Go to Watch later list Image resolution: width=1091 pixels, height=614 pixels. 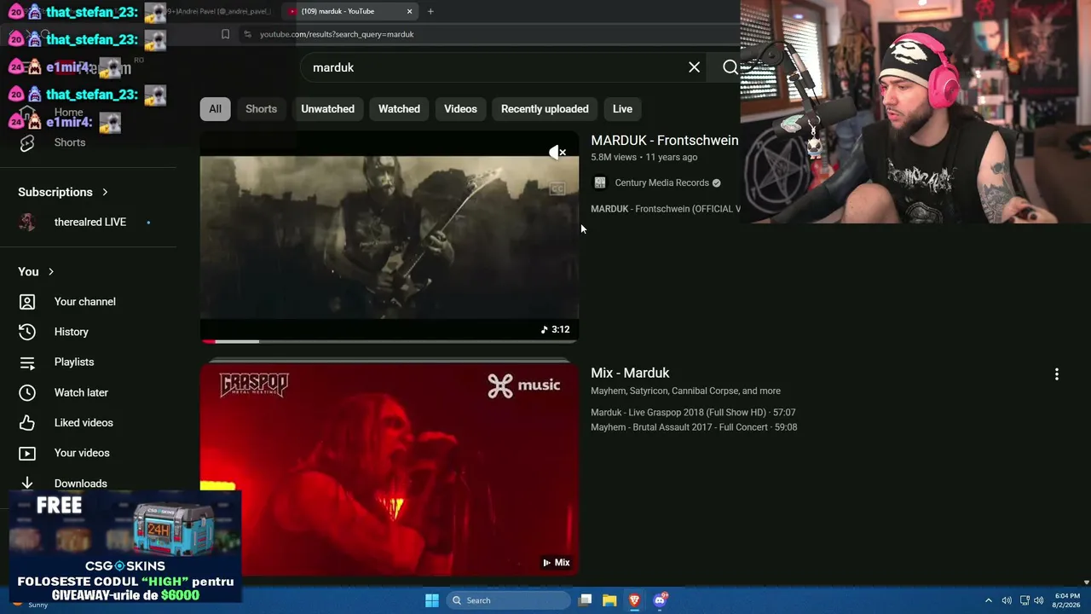click(81, 392)
